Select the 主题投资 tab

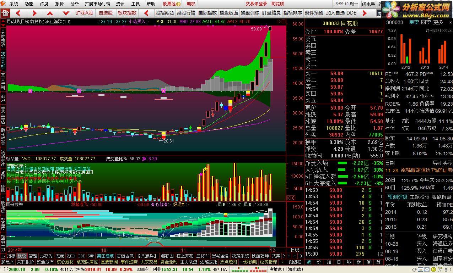click(x=420, y=197)
